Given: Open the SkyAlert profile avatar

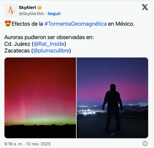Looking at the screenshot, I should coord(11,10).
